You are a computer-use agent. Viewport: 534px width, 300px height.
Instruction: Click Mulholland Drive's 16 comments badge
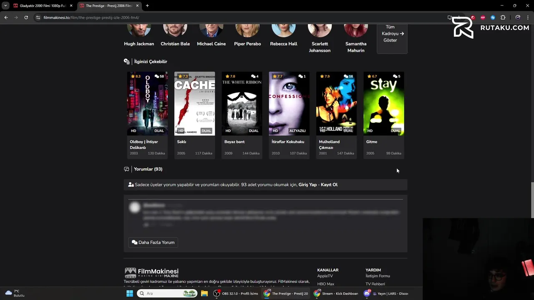(x=348, y=76)
